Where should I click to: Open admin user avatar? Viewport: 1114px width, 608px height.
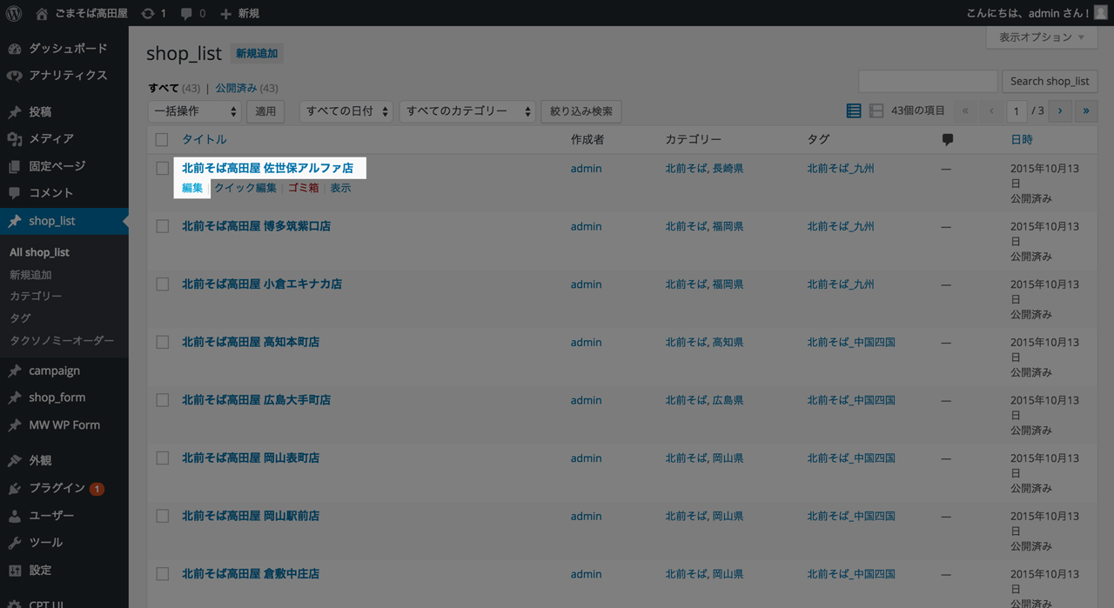[1101, 13]
